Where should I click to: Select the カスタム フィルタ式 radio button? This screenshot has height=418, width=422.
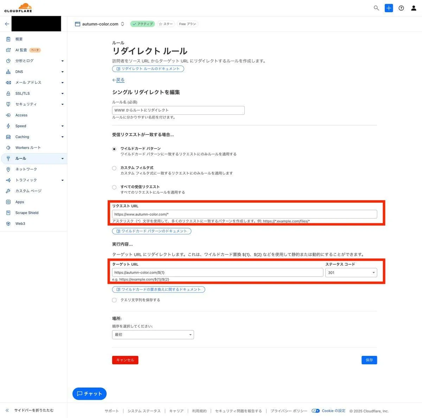[114, 168]
